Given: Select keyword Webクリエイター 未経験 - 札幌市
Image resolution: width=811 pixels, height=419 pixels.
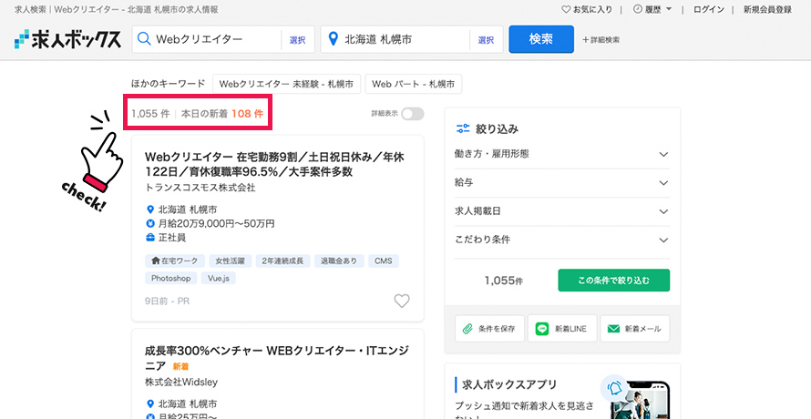Looking at the screenshot, I should pos(286,84).
